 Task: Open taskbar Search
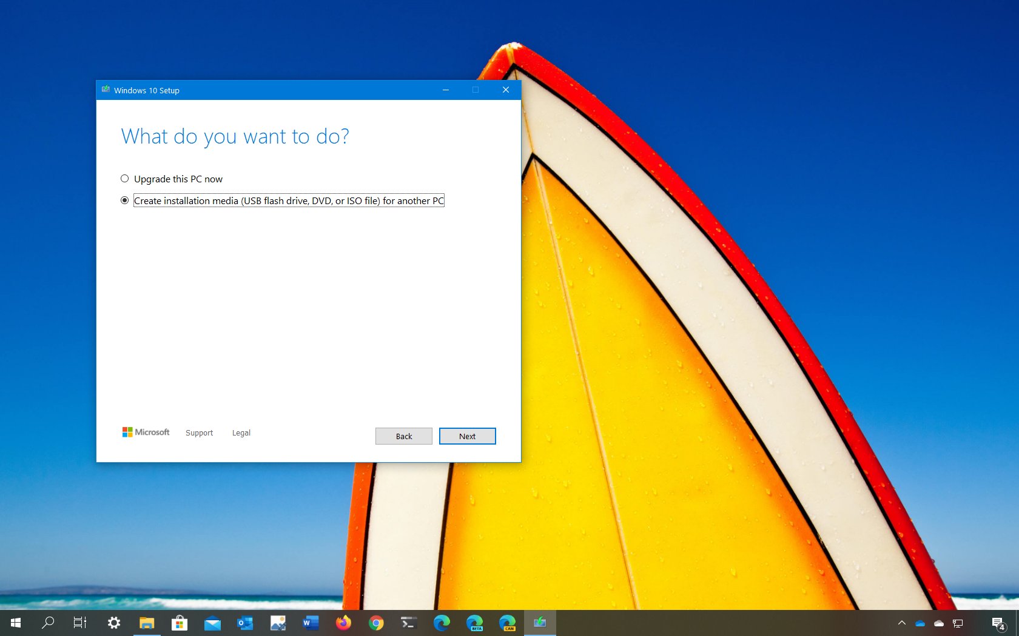click(48, 623)
